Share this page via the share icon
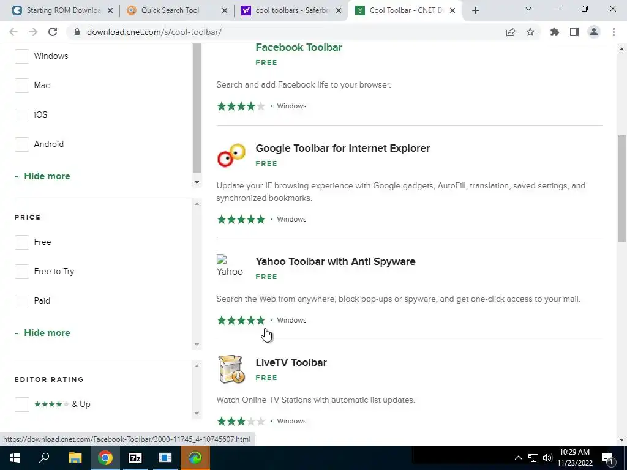Screen dimensions: 627x470 [x=511, y=32]
